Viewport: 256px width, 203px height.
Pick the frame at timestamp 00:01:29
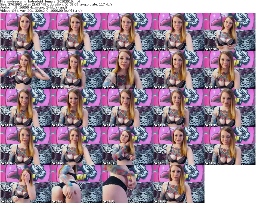[26, 108]
